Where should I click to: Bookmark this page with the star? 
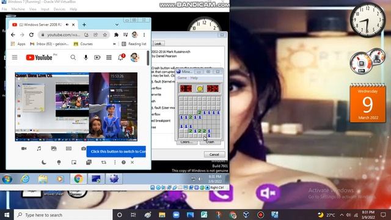click(105, 35)
